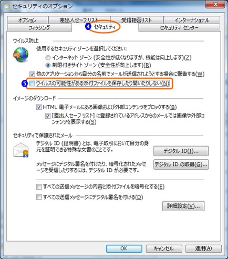
Task: Open the 差出人セーフ リスト tab
Action: point(79,20)
